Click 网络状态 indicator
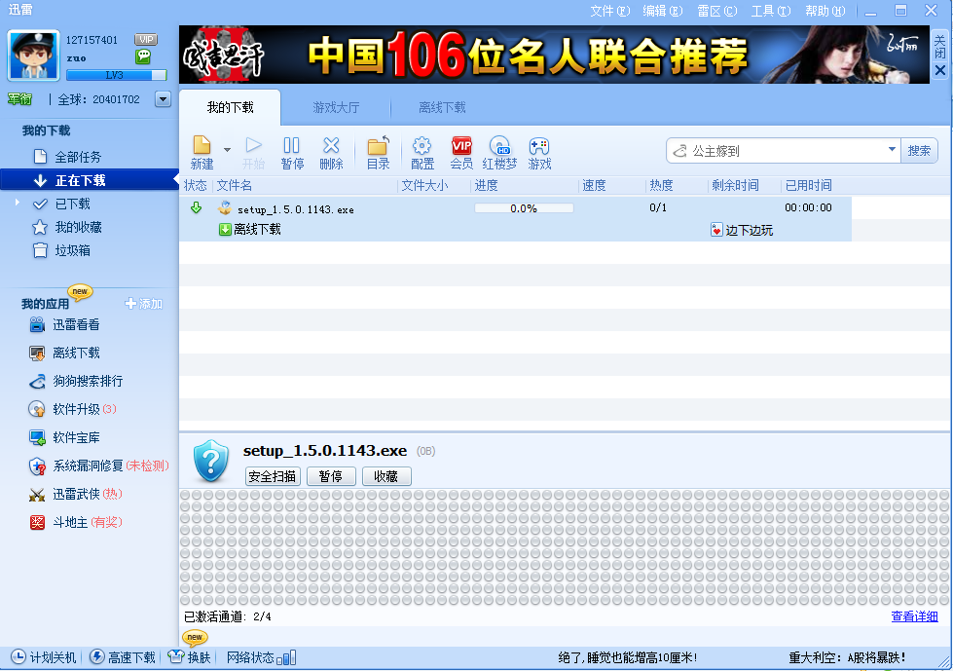The width and height of the screenshot is (953, 671). point(261,657)
